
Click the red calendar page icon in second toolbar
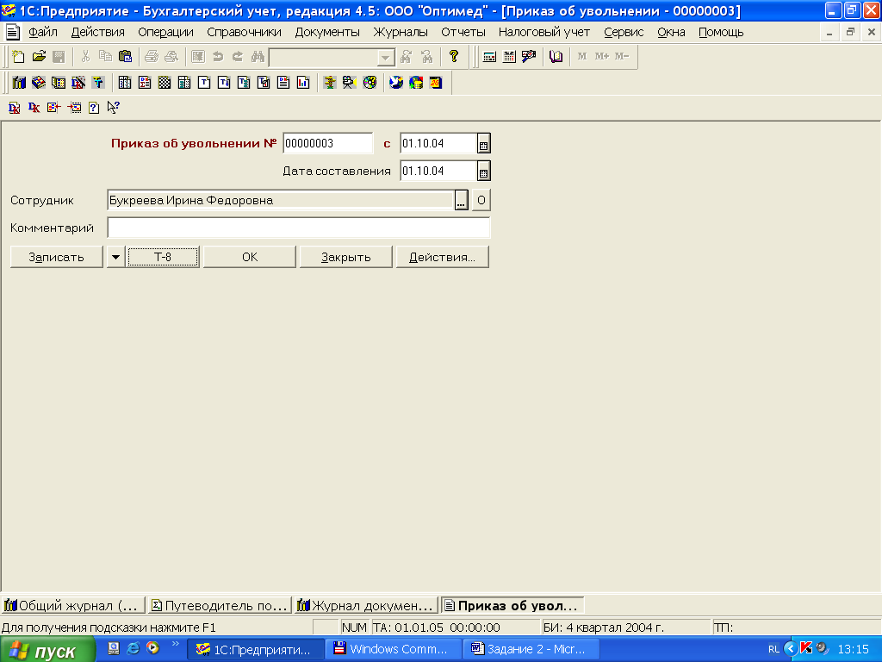click(x=436, y=83)
